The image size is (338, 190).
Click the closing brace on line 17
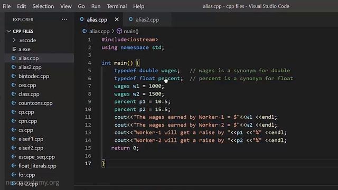104,164
